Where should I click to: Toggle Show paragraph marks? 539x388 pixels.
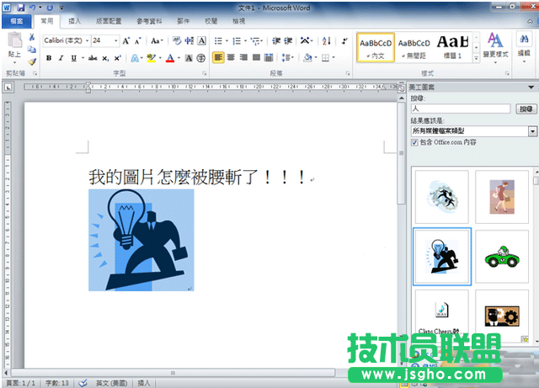344,41
